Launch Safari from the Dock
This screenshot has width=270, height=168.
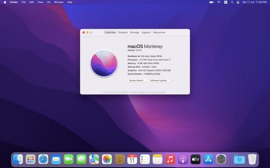pos(43,159)
